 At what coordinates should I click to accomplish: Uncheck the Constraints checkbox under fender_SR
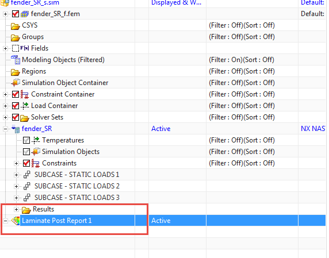[26, 163]
